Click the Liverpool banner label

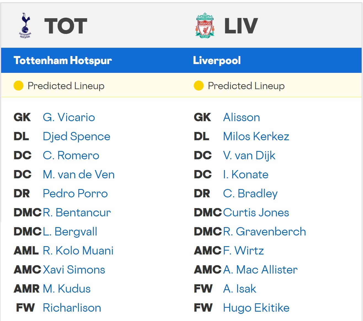click(x=217, y=60)
